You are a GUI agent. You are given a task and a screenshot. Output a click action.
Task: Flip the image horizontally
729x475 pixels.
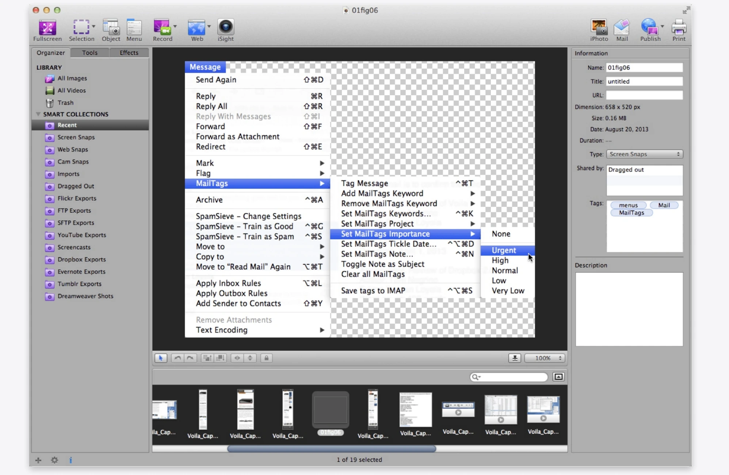click(237, 358)
